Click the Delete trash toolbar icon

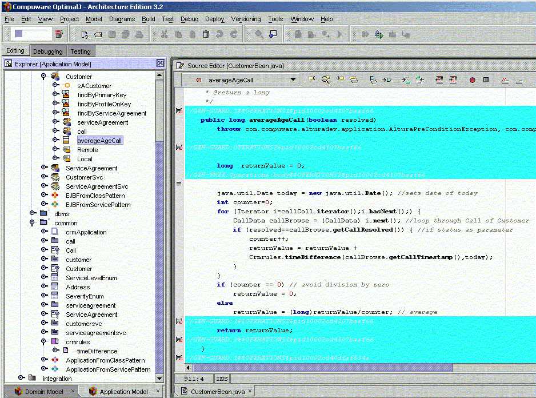(206, 34)
